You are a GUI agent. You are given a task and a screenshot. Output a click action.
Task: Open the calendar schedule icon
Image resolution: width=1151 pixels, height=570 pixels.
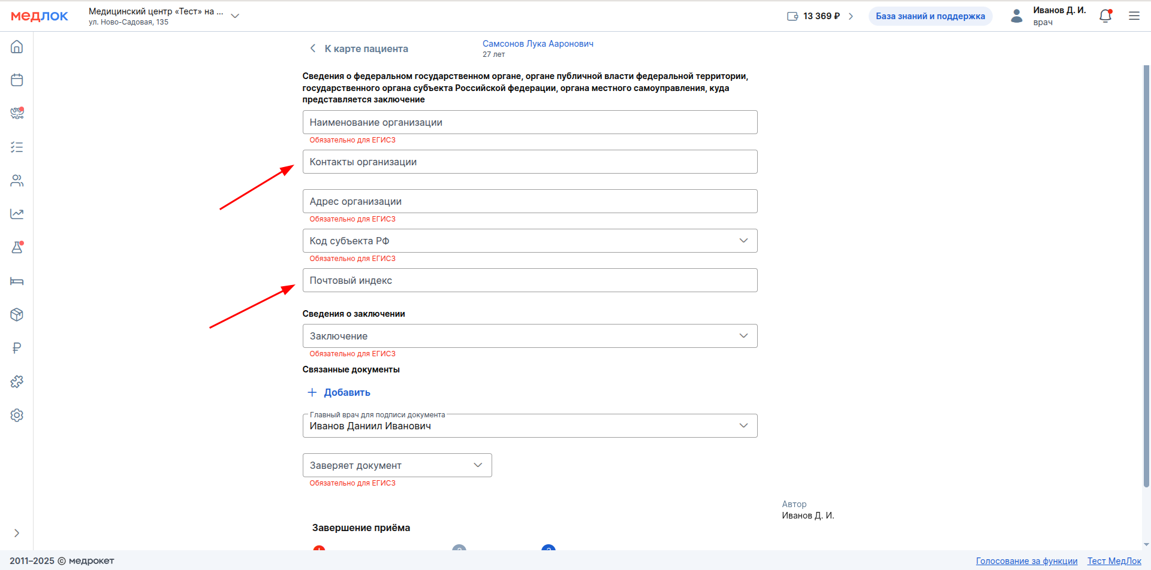coord(17,80)
